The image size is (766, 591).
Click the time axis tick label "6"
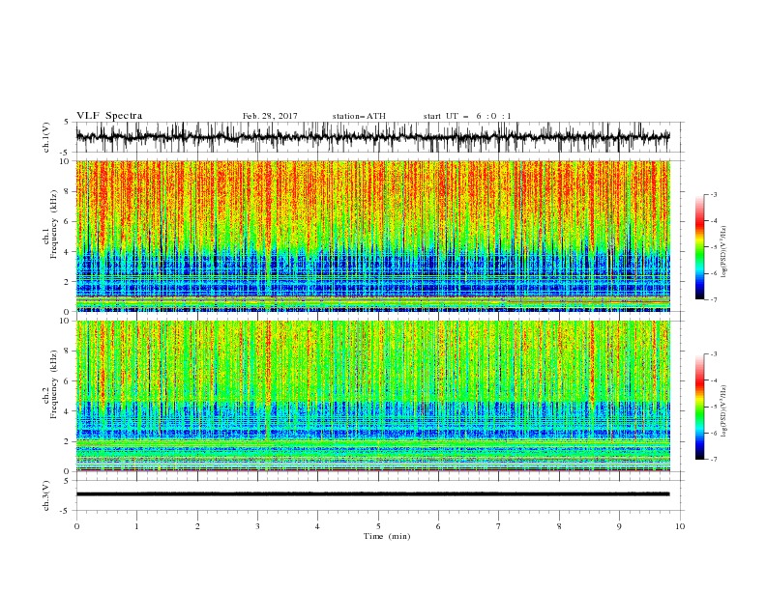(438, 526)
